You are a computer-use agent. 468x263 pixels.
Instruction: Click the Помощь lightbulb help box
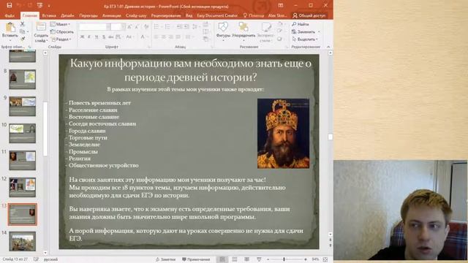click(254, 15)
